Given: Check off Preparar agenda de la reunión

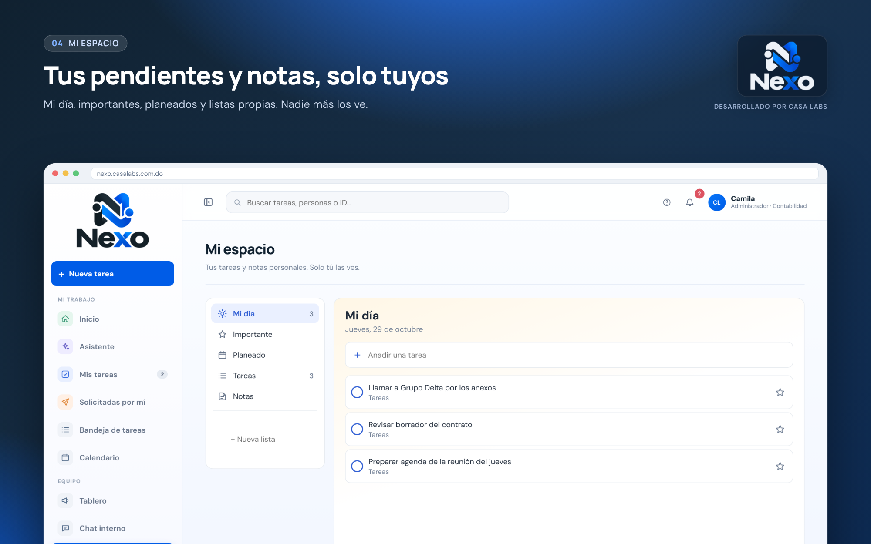Looking at the screenshot, I should (357, 466).
